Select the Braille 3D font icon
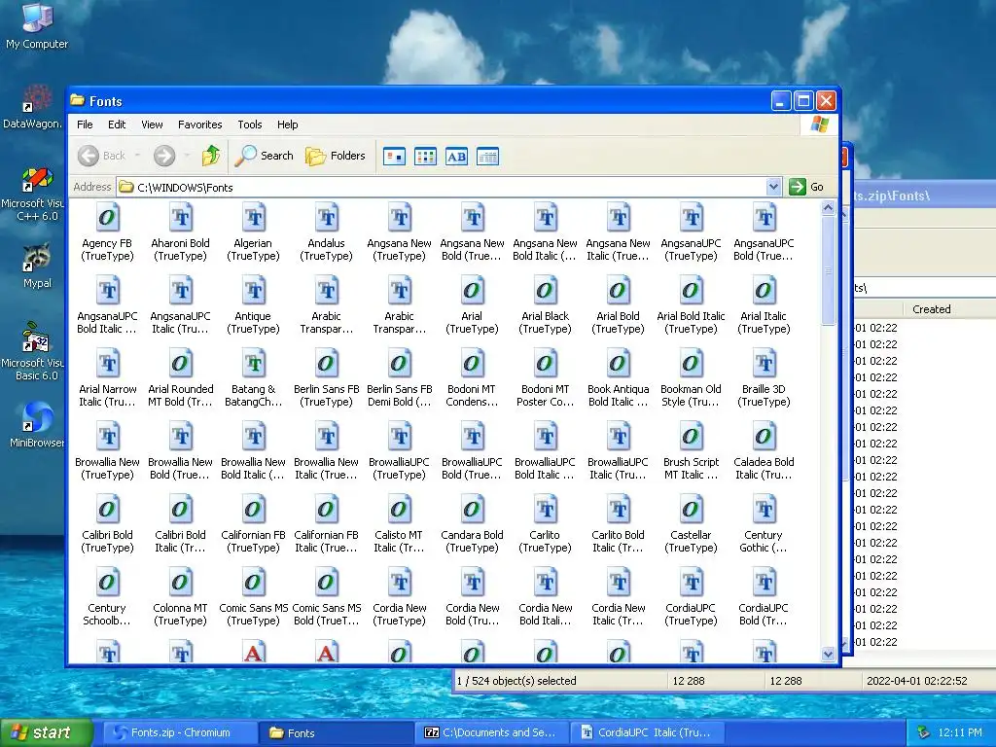Image resolution: width=996 pixels, height=747 pixels. (764, 364)
